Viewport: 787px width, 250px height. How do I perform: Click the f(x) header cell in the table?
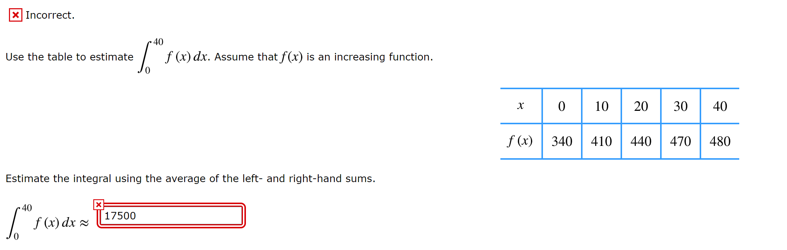click(520, 141)
